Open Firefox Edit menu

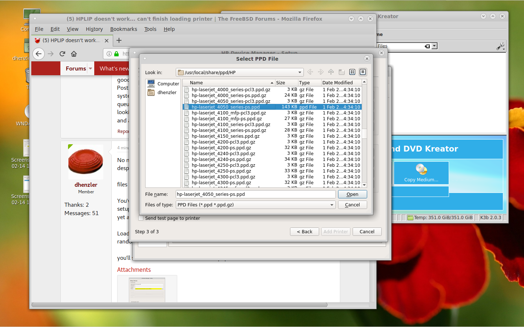(x=55, y=29)
